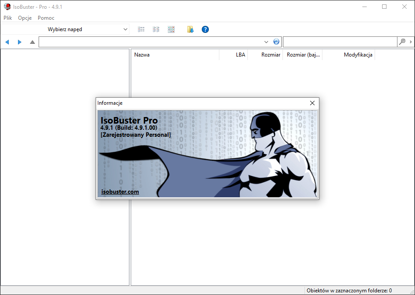Open the Pomoc menu
The height and width of the screenshot is (295, 415).
pos(46,18)
